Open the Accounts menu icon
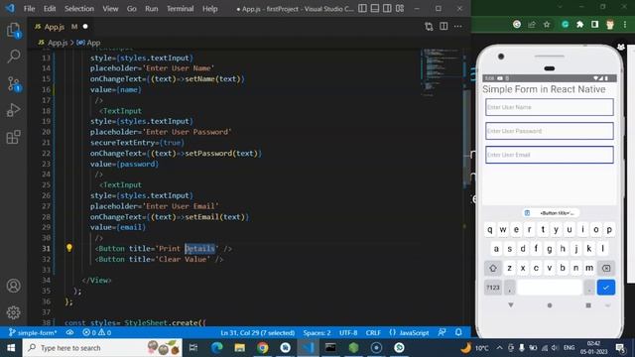Screen dimensions: 635x357 click(13, 286)
